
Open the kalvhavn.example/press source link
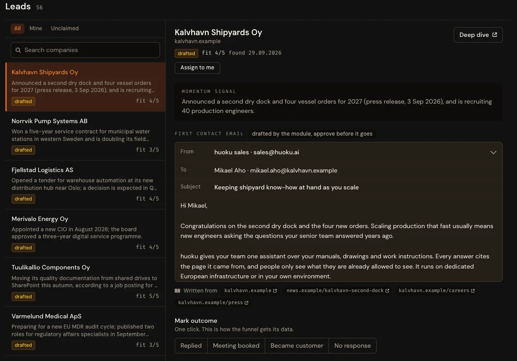coord(213,302)
